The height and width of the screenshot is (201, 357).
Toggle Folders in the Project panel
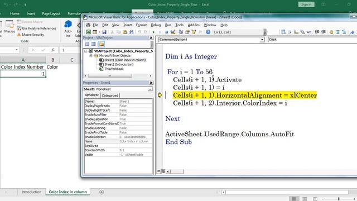(102, 44)
